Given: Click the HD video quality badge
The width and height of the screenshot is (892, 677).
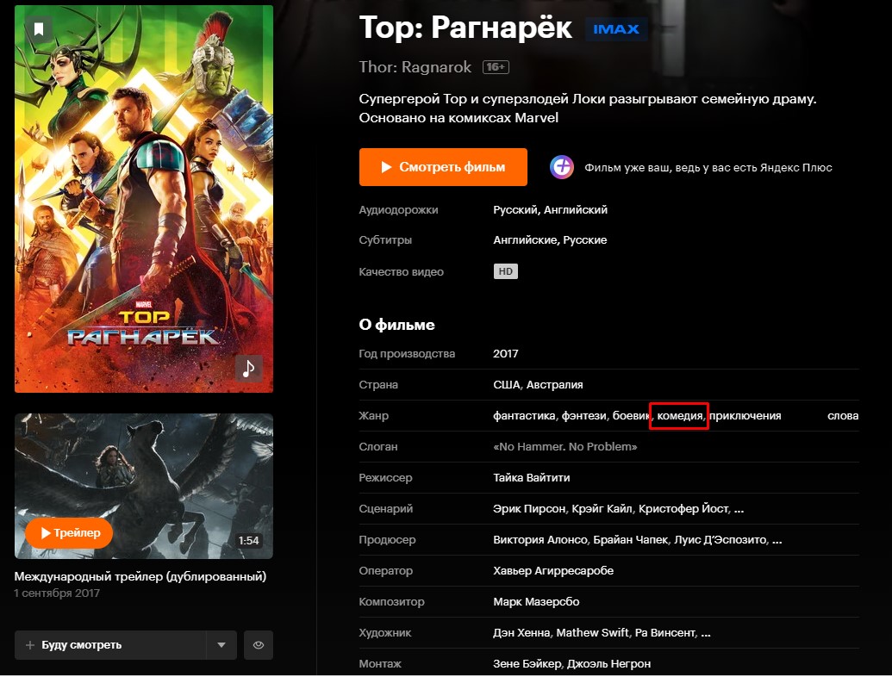Looking at the screenshot, I should (x=505, y=271).
